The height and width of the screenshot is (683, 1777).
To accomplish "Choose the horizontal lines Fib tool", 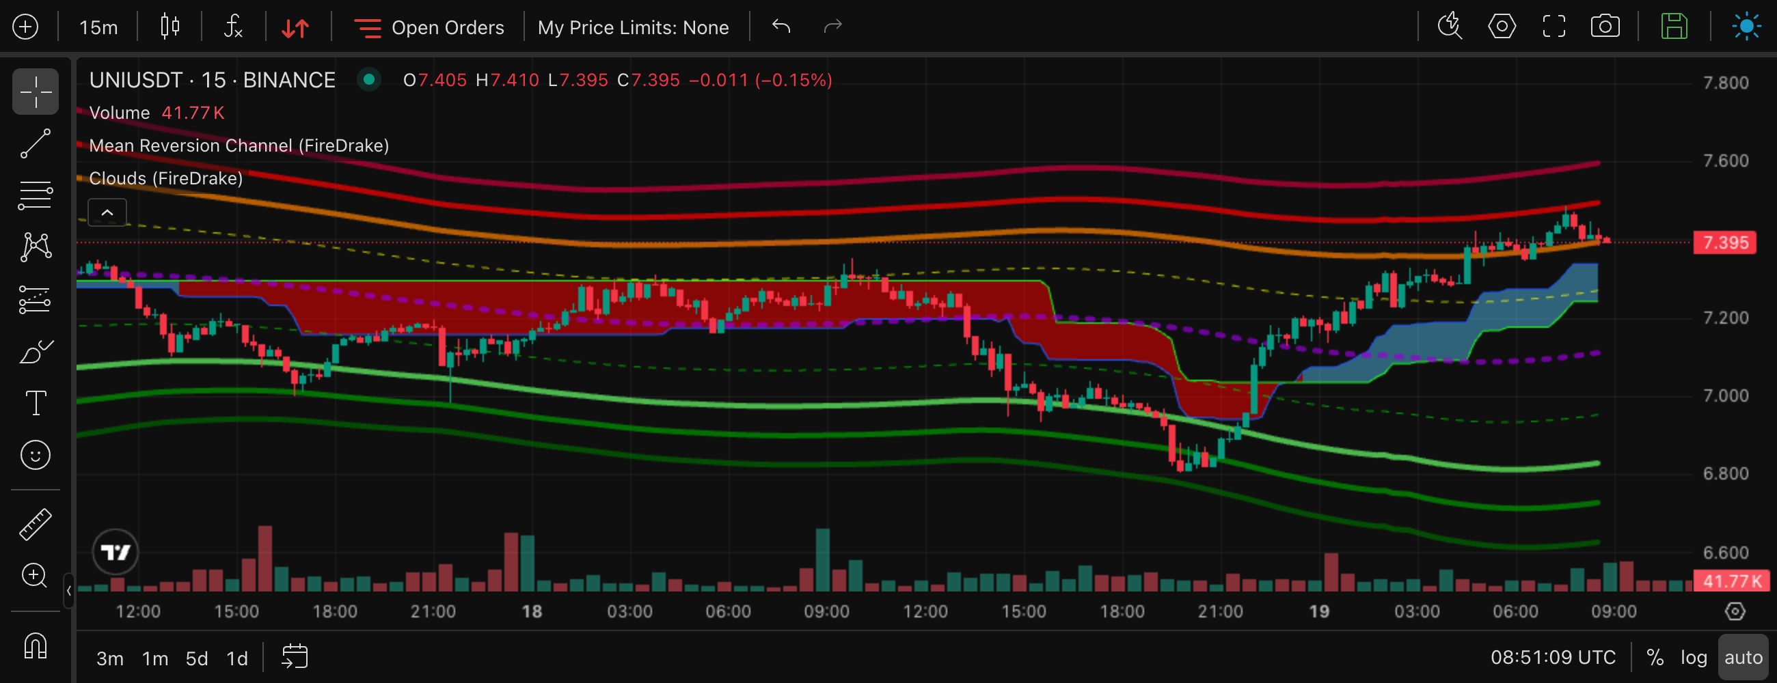I will [x=35, y=196].
